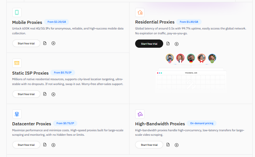Open the Datacenter Proxies documentation icon
255x157 pixels.
point(45,145)
